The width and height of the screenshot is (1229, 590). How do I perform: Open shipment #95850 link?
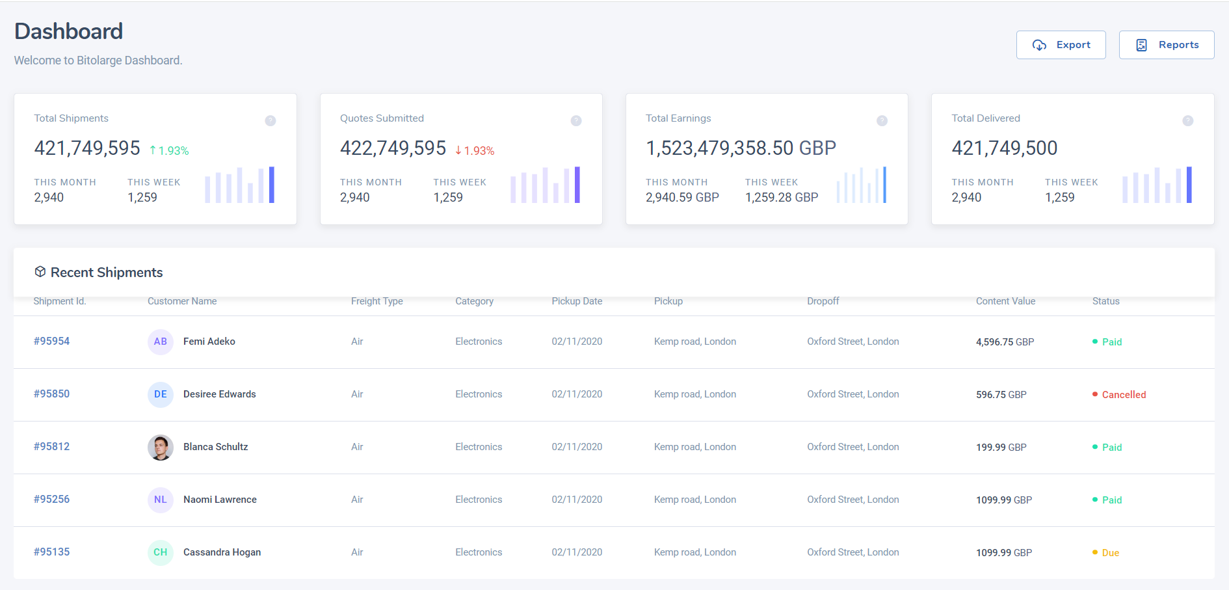coord(51,394)
